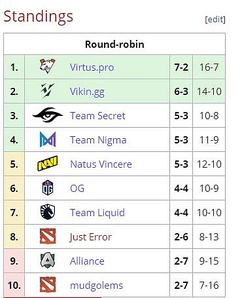Click the Just Error Dota logo

tap(48, 236)
